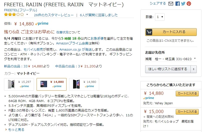Open the star rating breakdown arrow
203x132 pixels.
tap(27, 15)
